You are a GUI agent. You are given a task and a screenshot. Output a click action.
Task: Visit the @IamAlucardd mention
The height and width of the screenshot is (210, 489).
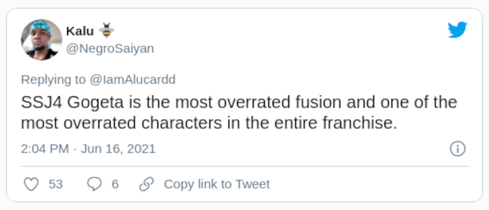click(x=132, y=80)
